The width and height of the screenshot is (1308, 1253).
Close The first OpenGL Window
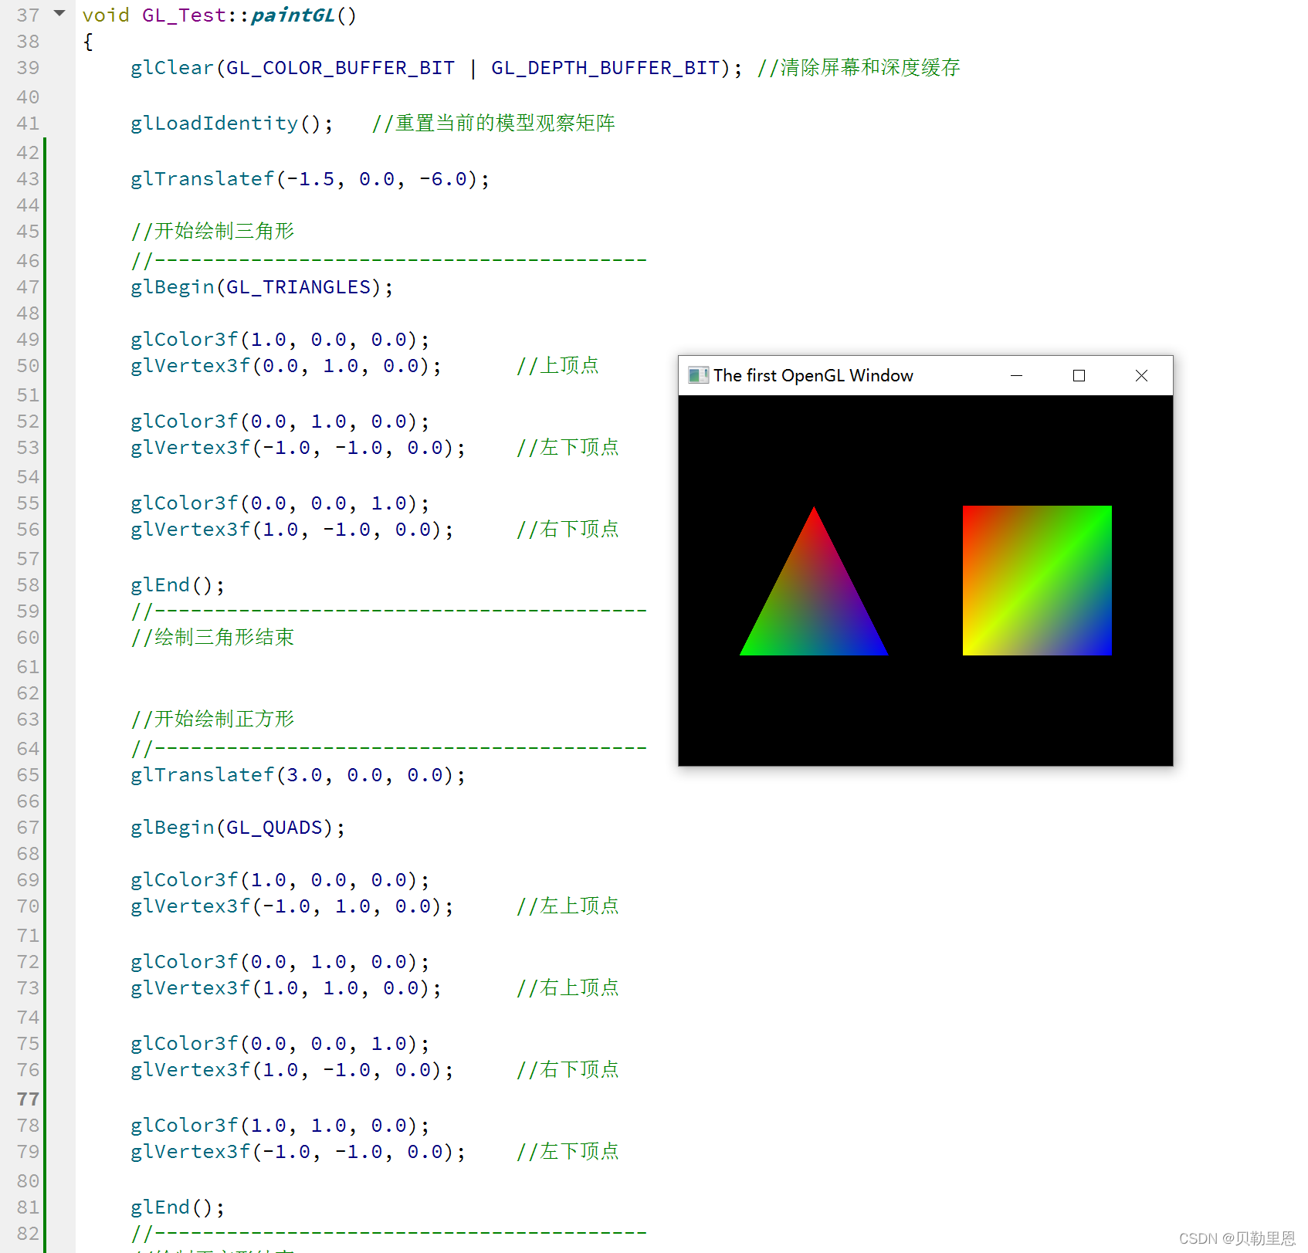1141,375
